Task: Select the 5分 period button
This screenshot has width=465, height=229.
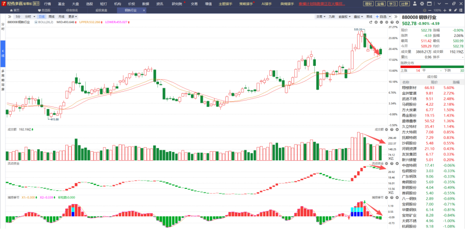Action: pos(18,17)
